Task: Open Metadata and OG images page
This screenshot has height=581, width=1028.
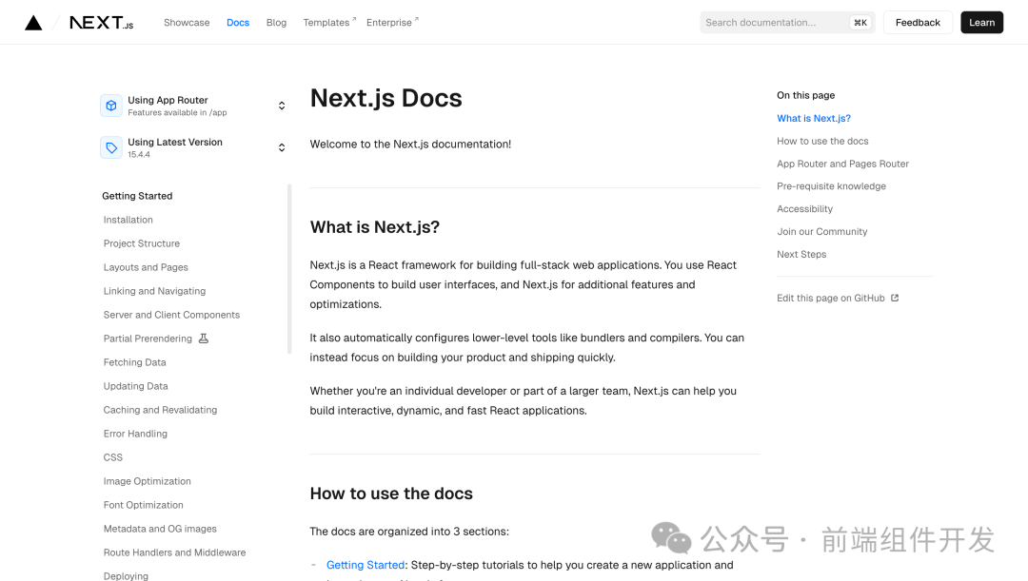Action: tap(160, 529)
